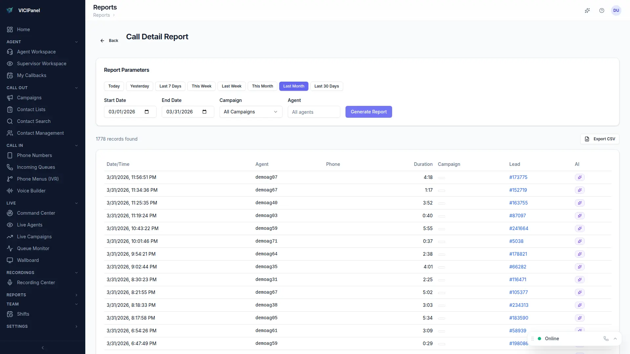The width and height of the screenshot is (630, 354).
Task: Click AI analysis icon for lead #173775 row
Action: 579,177
